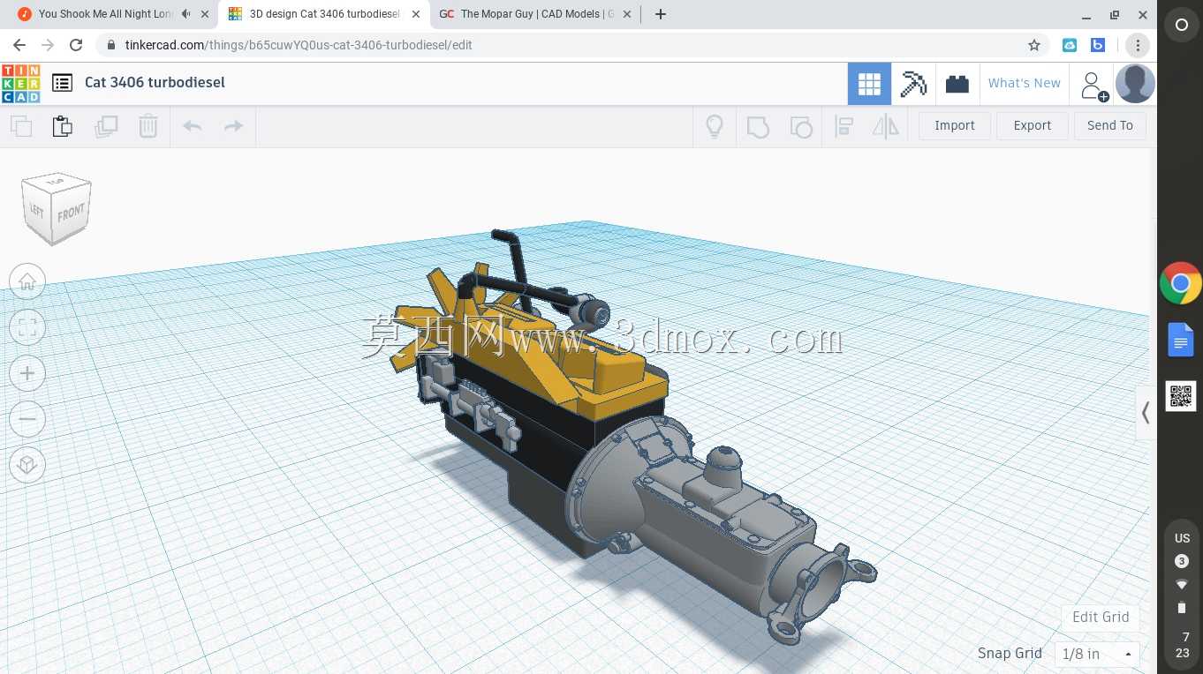Viewport: 1203px width, 674px height.
Task: Click the Zoom out minus button
Action: point(27,419)
